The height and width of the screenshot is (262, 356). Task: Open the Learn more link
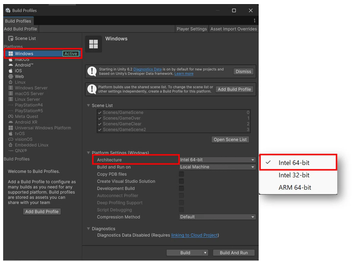(x=184, y=74)
